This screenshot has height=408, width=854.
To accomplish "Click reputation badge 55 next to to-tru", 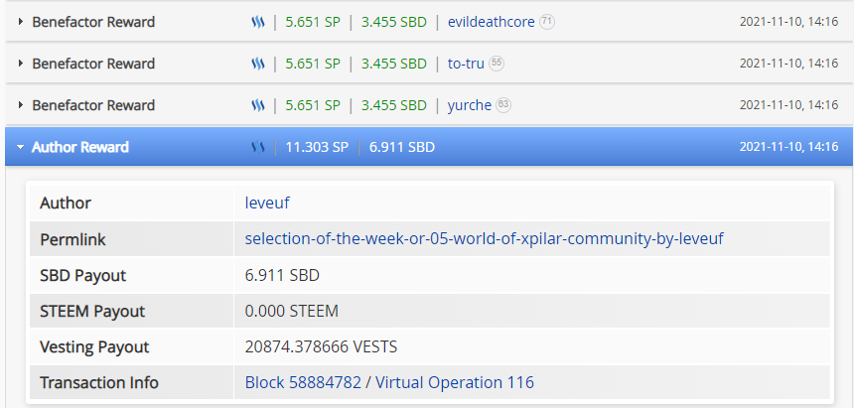I will click(497, 64).
